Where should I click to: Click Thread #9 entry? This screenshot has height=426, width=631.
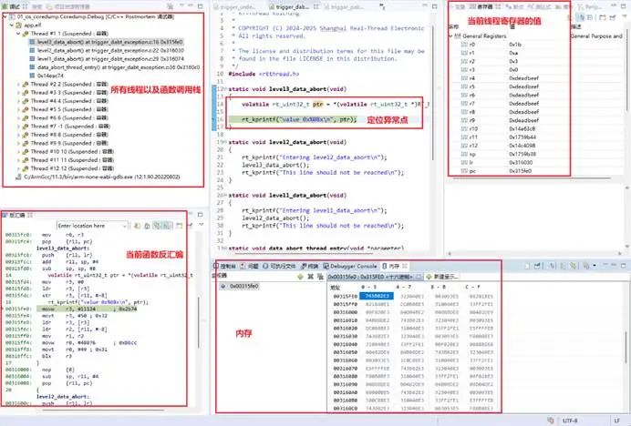(x=65, y=143)
